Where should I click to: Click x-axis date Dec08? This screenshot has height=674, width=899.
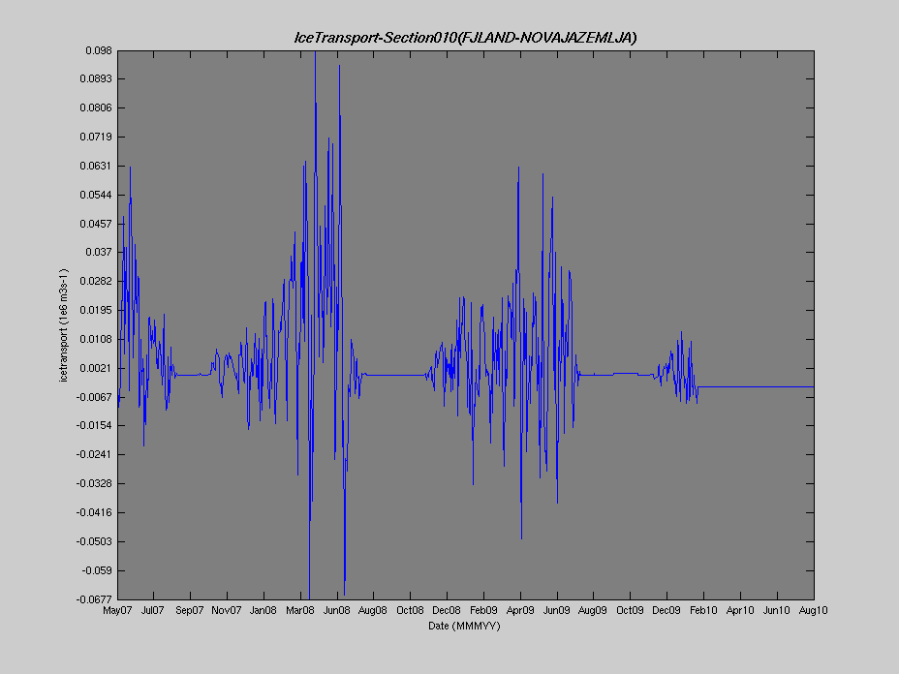[446, 610]
